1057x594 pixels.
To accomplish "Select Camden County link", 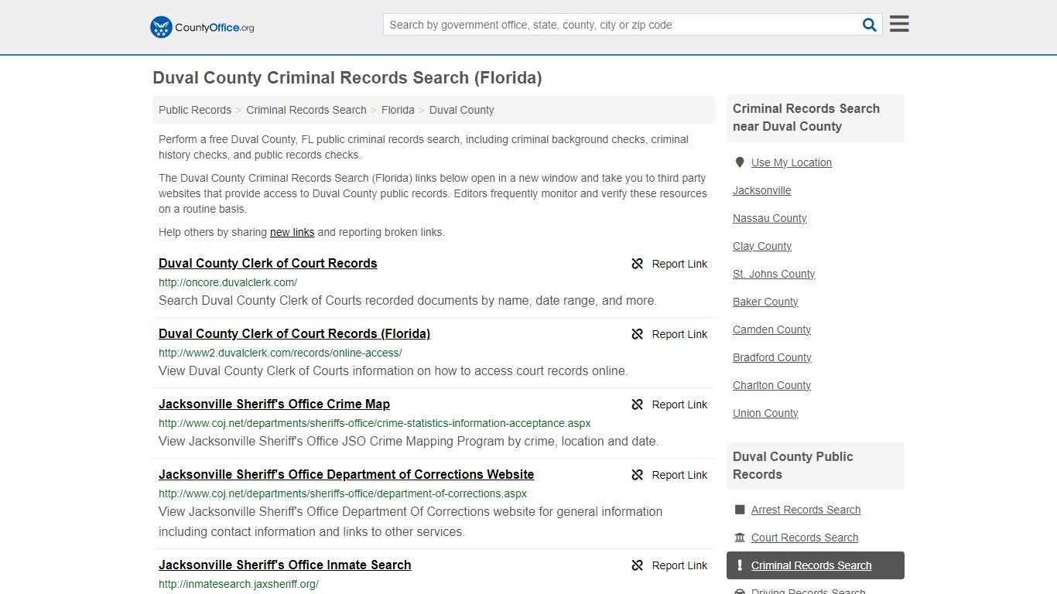I will tap(771, 329).
